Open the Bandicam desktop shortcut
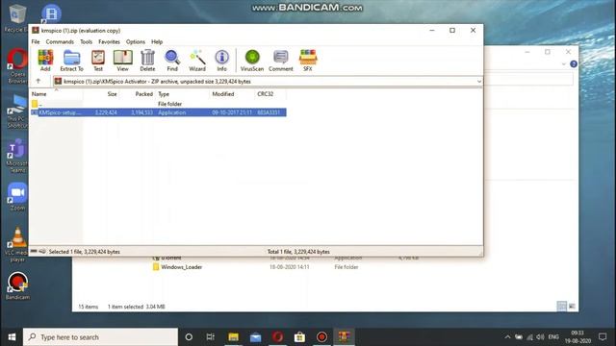The width and height of the screenshot is (616, 346). click(x=17, y=286)
